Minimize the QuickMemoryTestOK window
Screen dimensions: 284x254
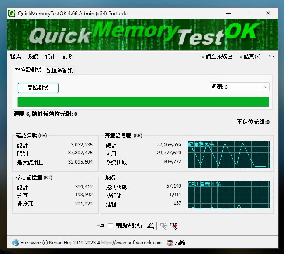[229, 13]
